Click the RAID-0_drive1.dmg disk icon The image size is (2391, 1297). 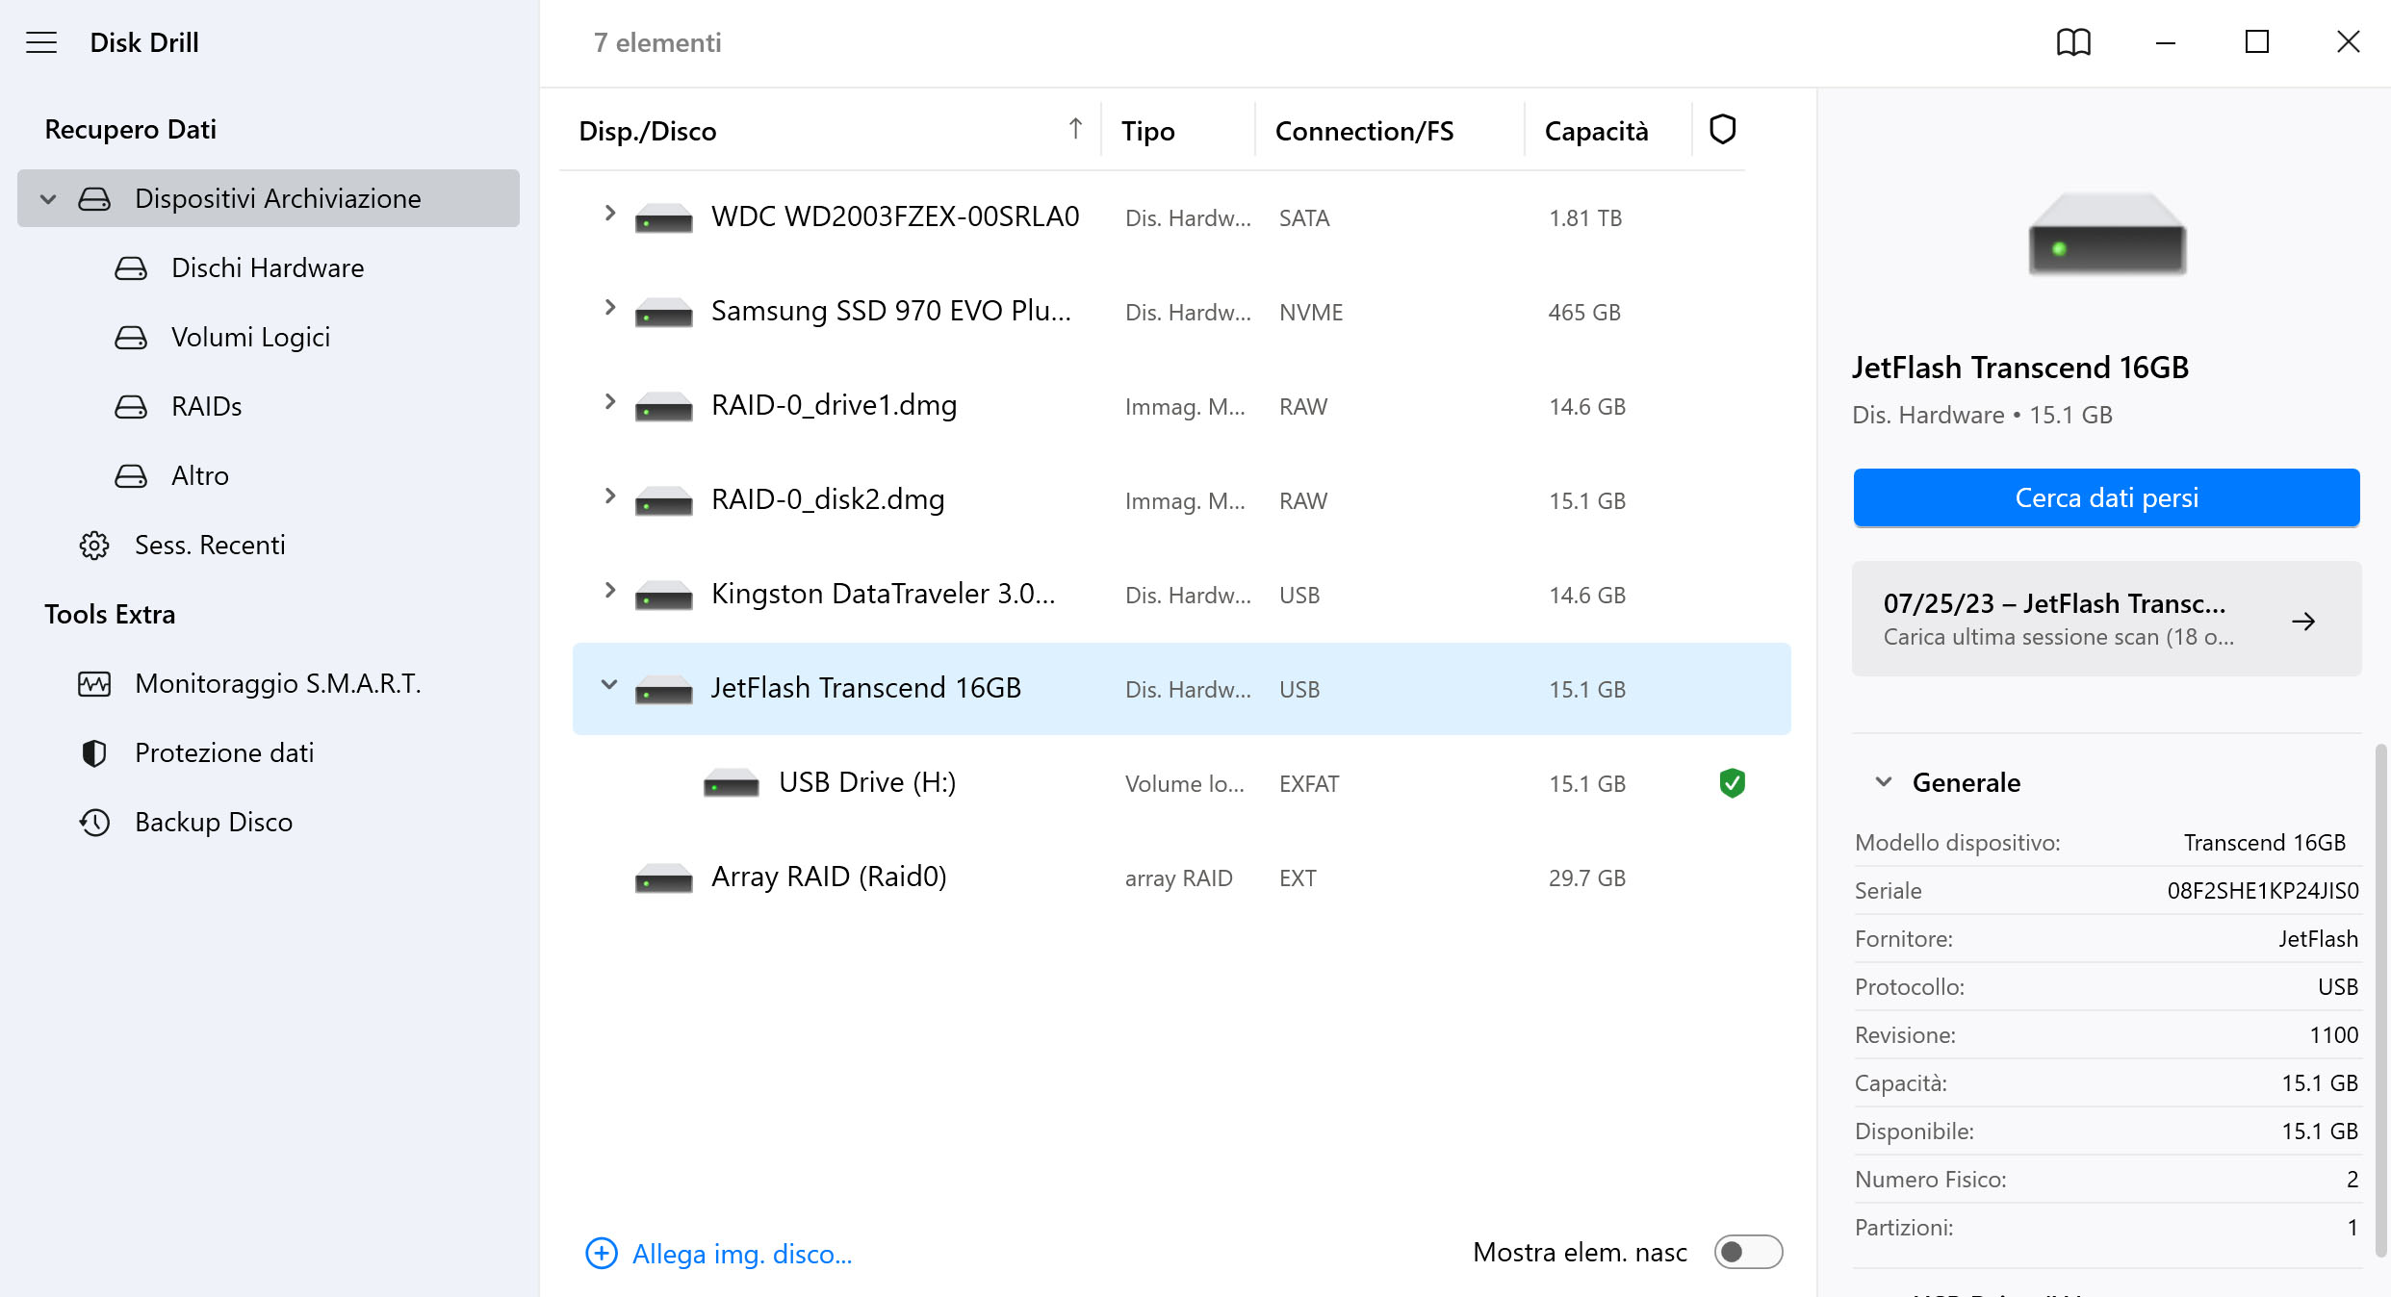(664, 407)
